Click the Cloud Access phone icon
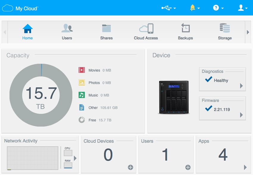This screenshot has width=253, height=175. tap(146, 29)
